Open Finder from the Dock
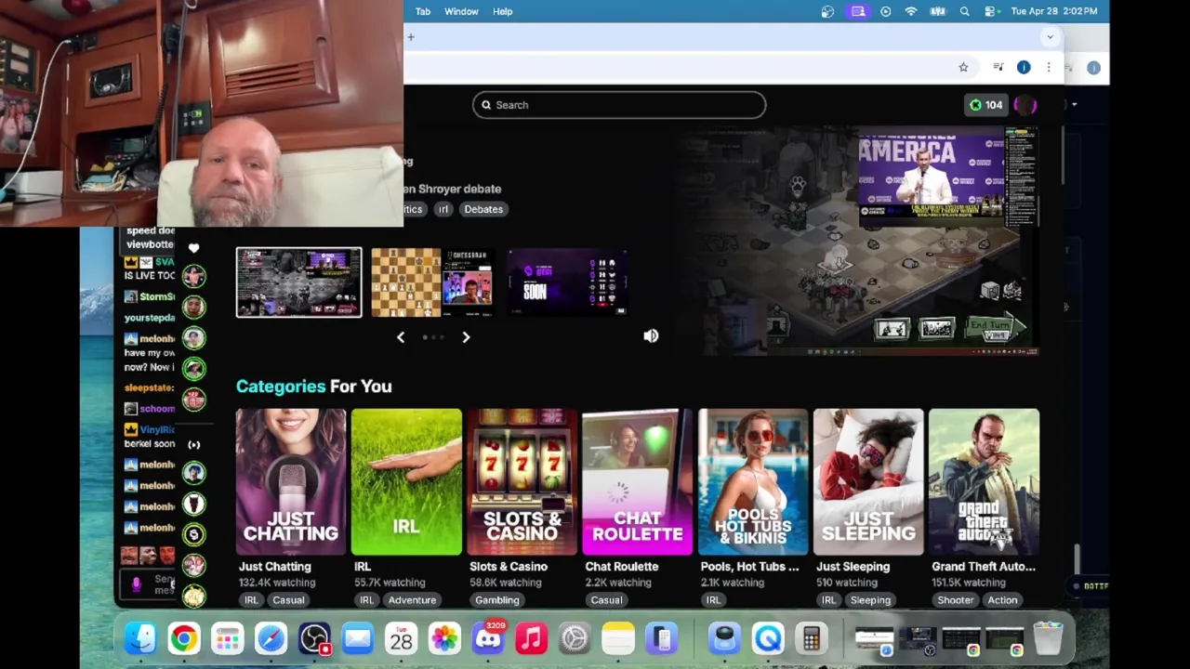Screen dimensions: 1190x669 (140, 638)
